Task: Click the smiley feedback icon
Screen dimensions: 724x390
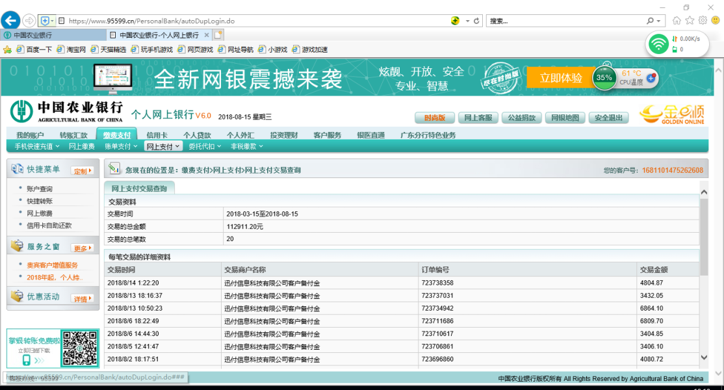Action: click(x=716, y=20)
